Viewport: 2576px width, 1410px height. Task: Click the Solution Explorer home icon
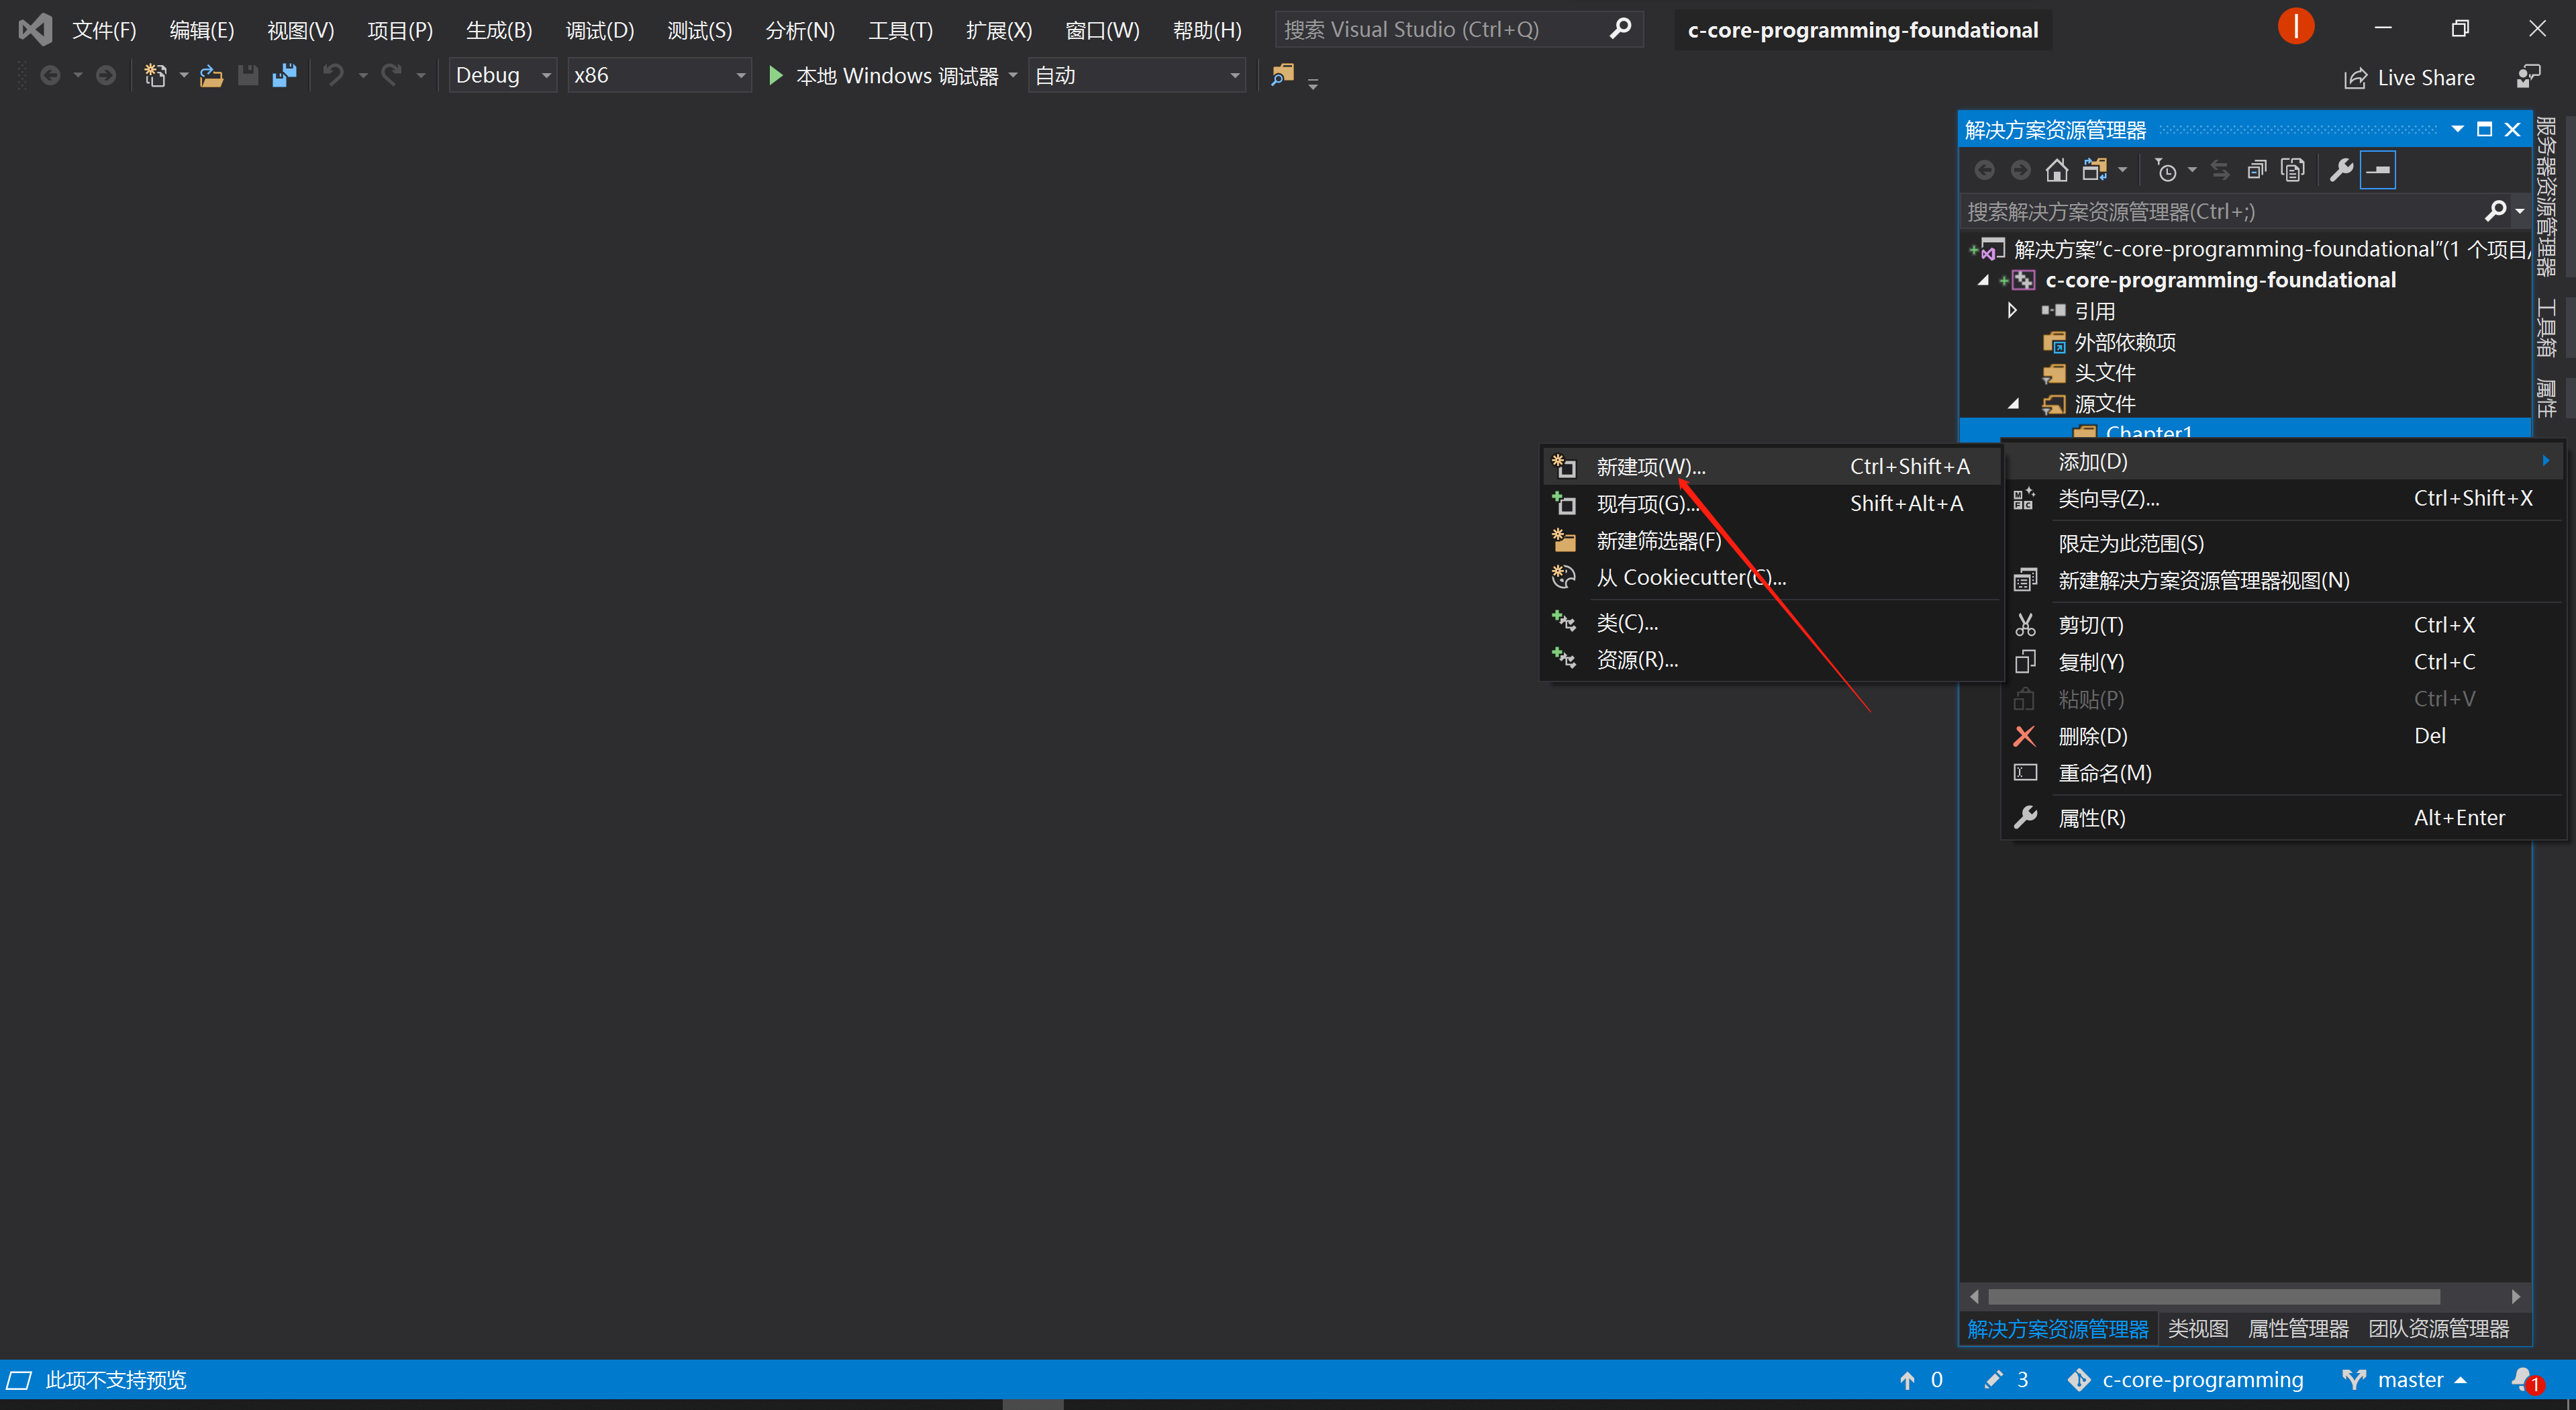(x=2056, y=170)
